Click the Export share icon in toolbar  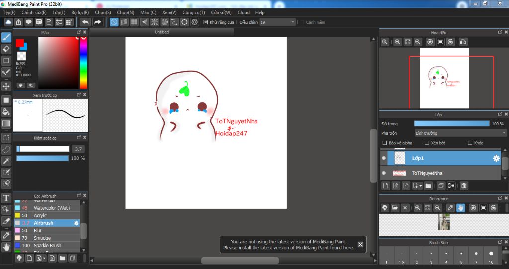pos(18,22)
